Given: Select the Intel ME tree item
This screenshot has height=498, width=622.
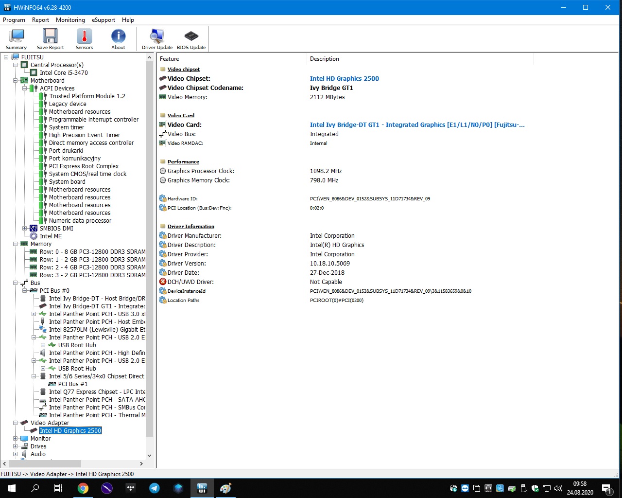Looking at the screenshot, I should click(x=51, y=236).
